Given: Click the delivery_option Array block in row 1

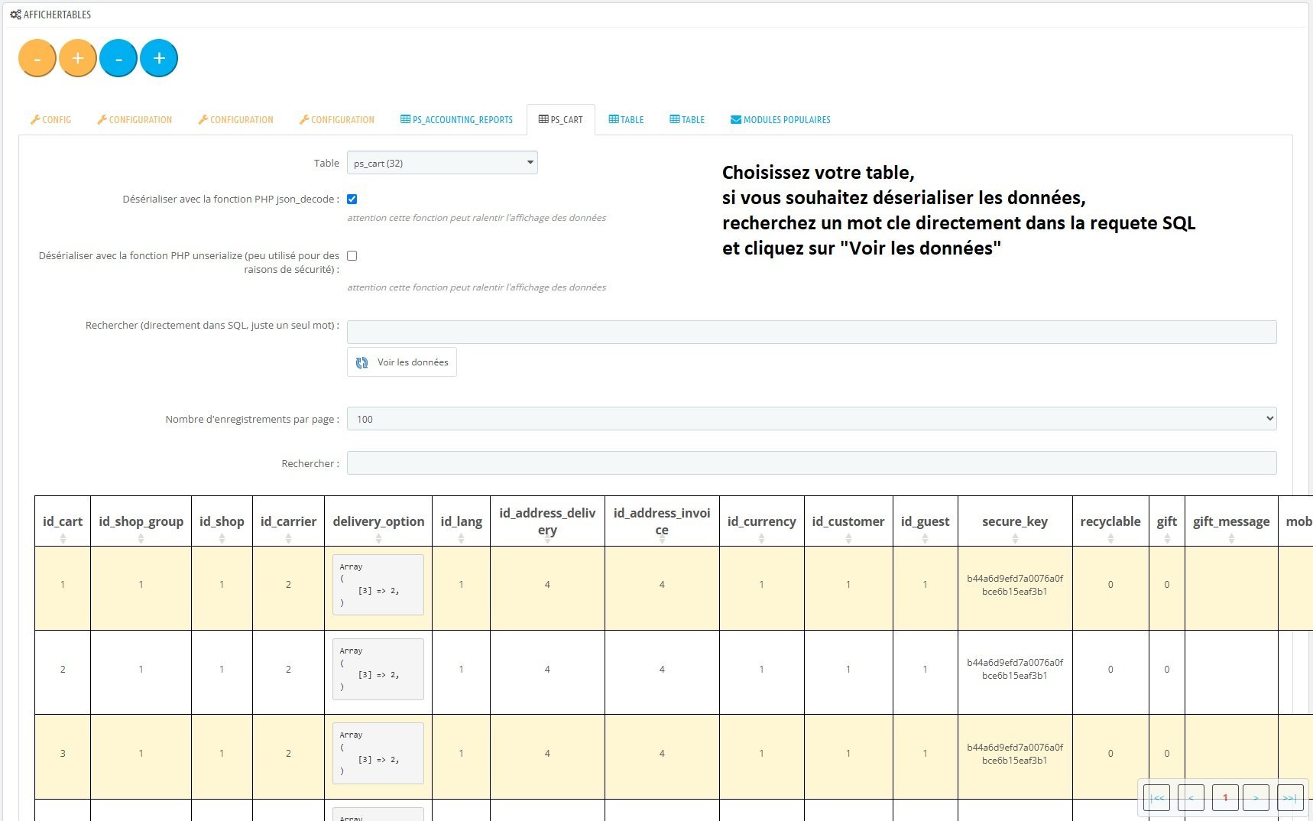Looking at the screenshot, I should [378, 585].
